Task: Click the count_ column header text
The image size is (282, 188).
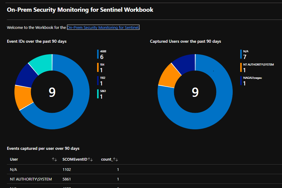Action: [107, 159]
